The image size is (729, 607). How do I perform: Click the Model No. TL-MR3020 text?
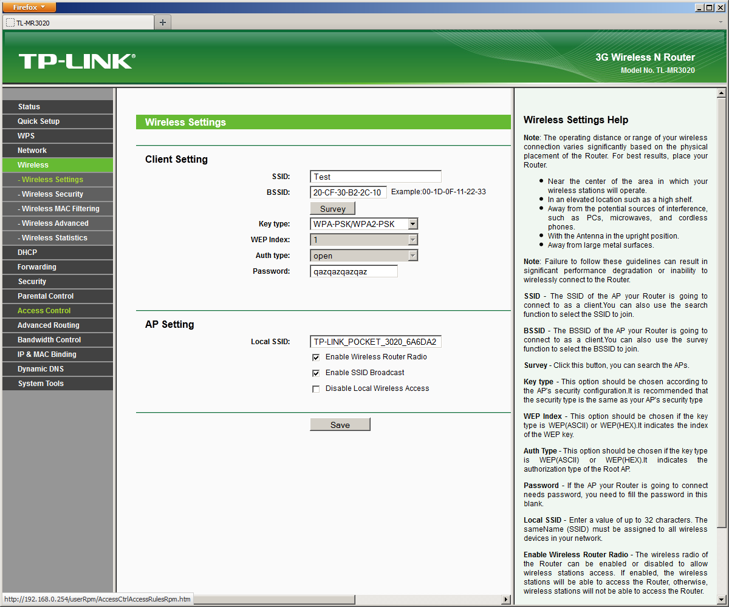click(658, 70)
